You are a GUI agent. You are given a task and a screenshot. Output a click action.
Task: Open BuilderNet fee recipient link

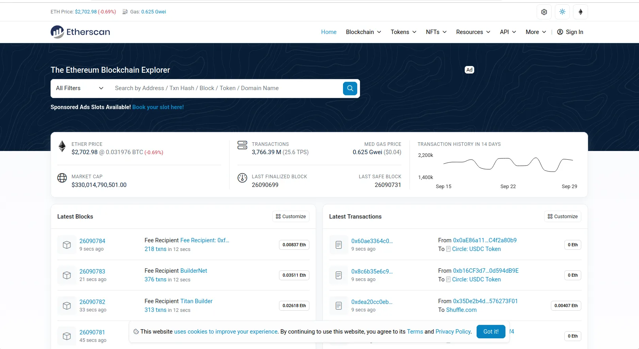pyautogui.click(x=194, y=271)
